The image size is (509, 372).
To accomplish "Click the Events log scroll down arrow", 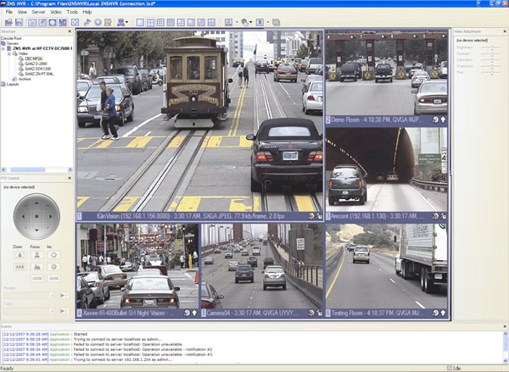I will tap(505, 360).
